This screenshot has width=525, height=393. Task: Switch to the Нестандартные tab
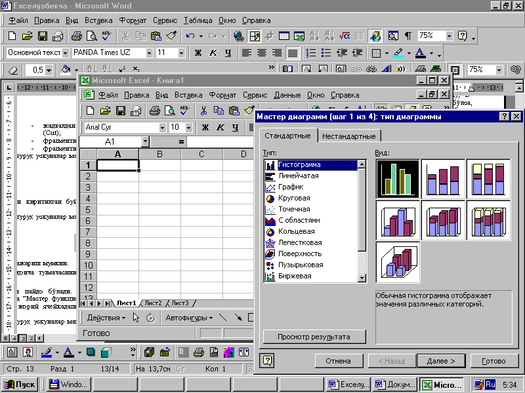click(x=349, y=136)
